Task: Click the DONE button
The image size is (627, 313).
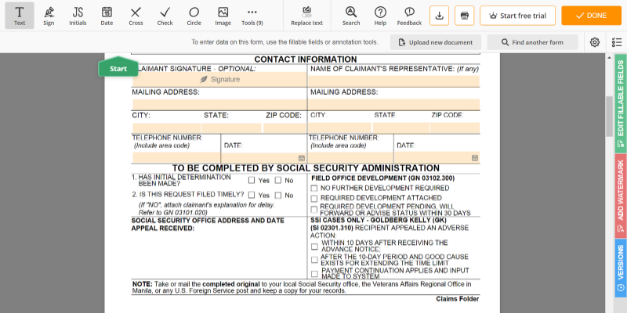Action: click(592, 16)
